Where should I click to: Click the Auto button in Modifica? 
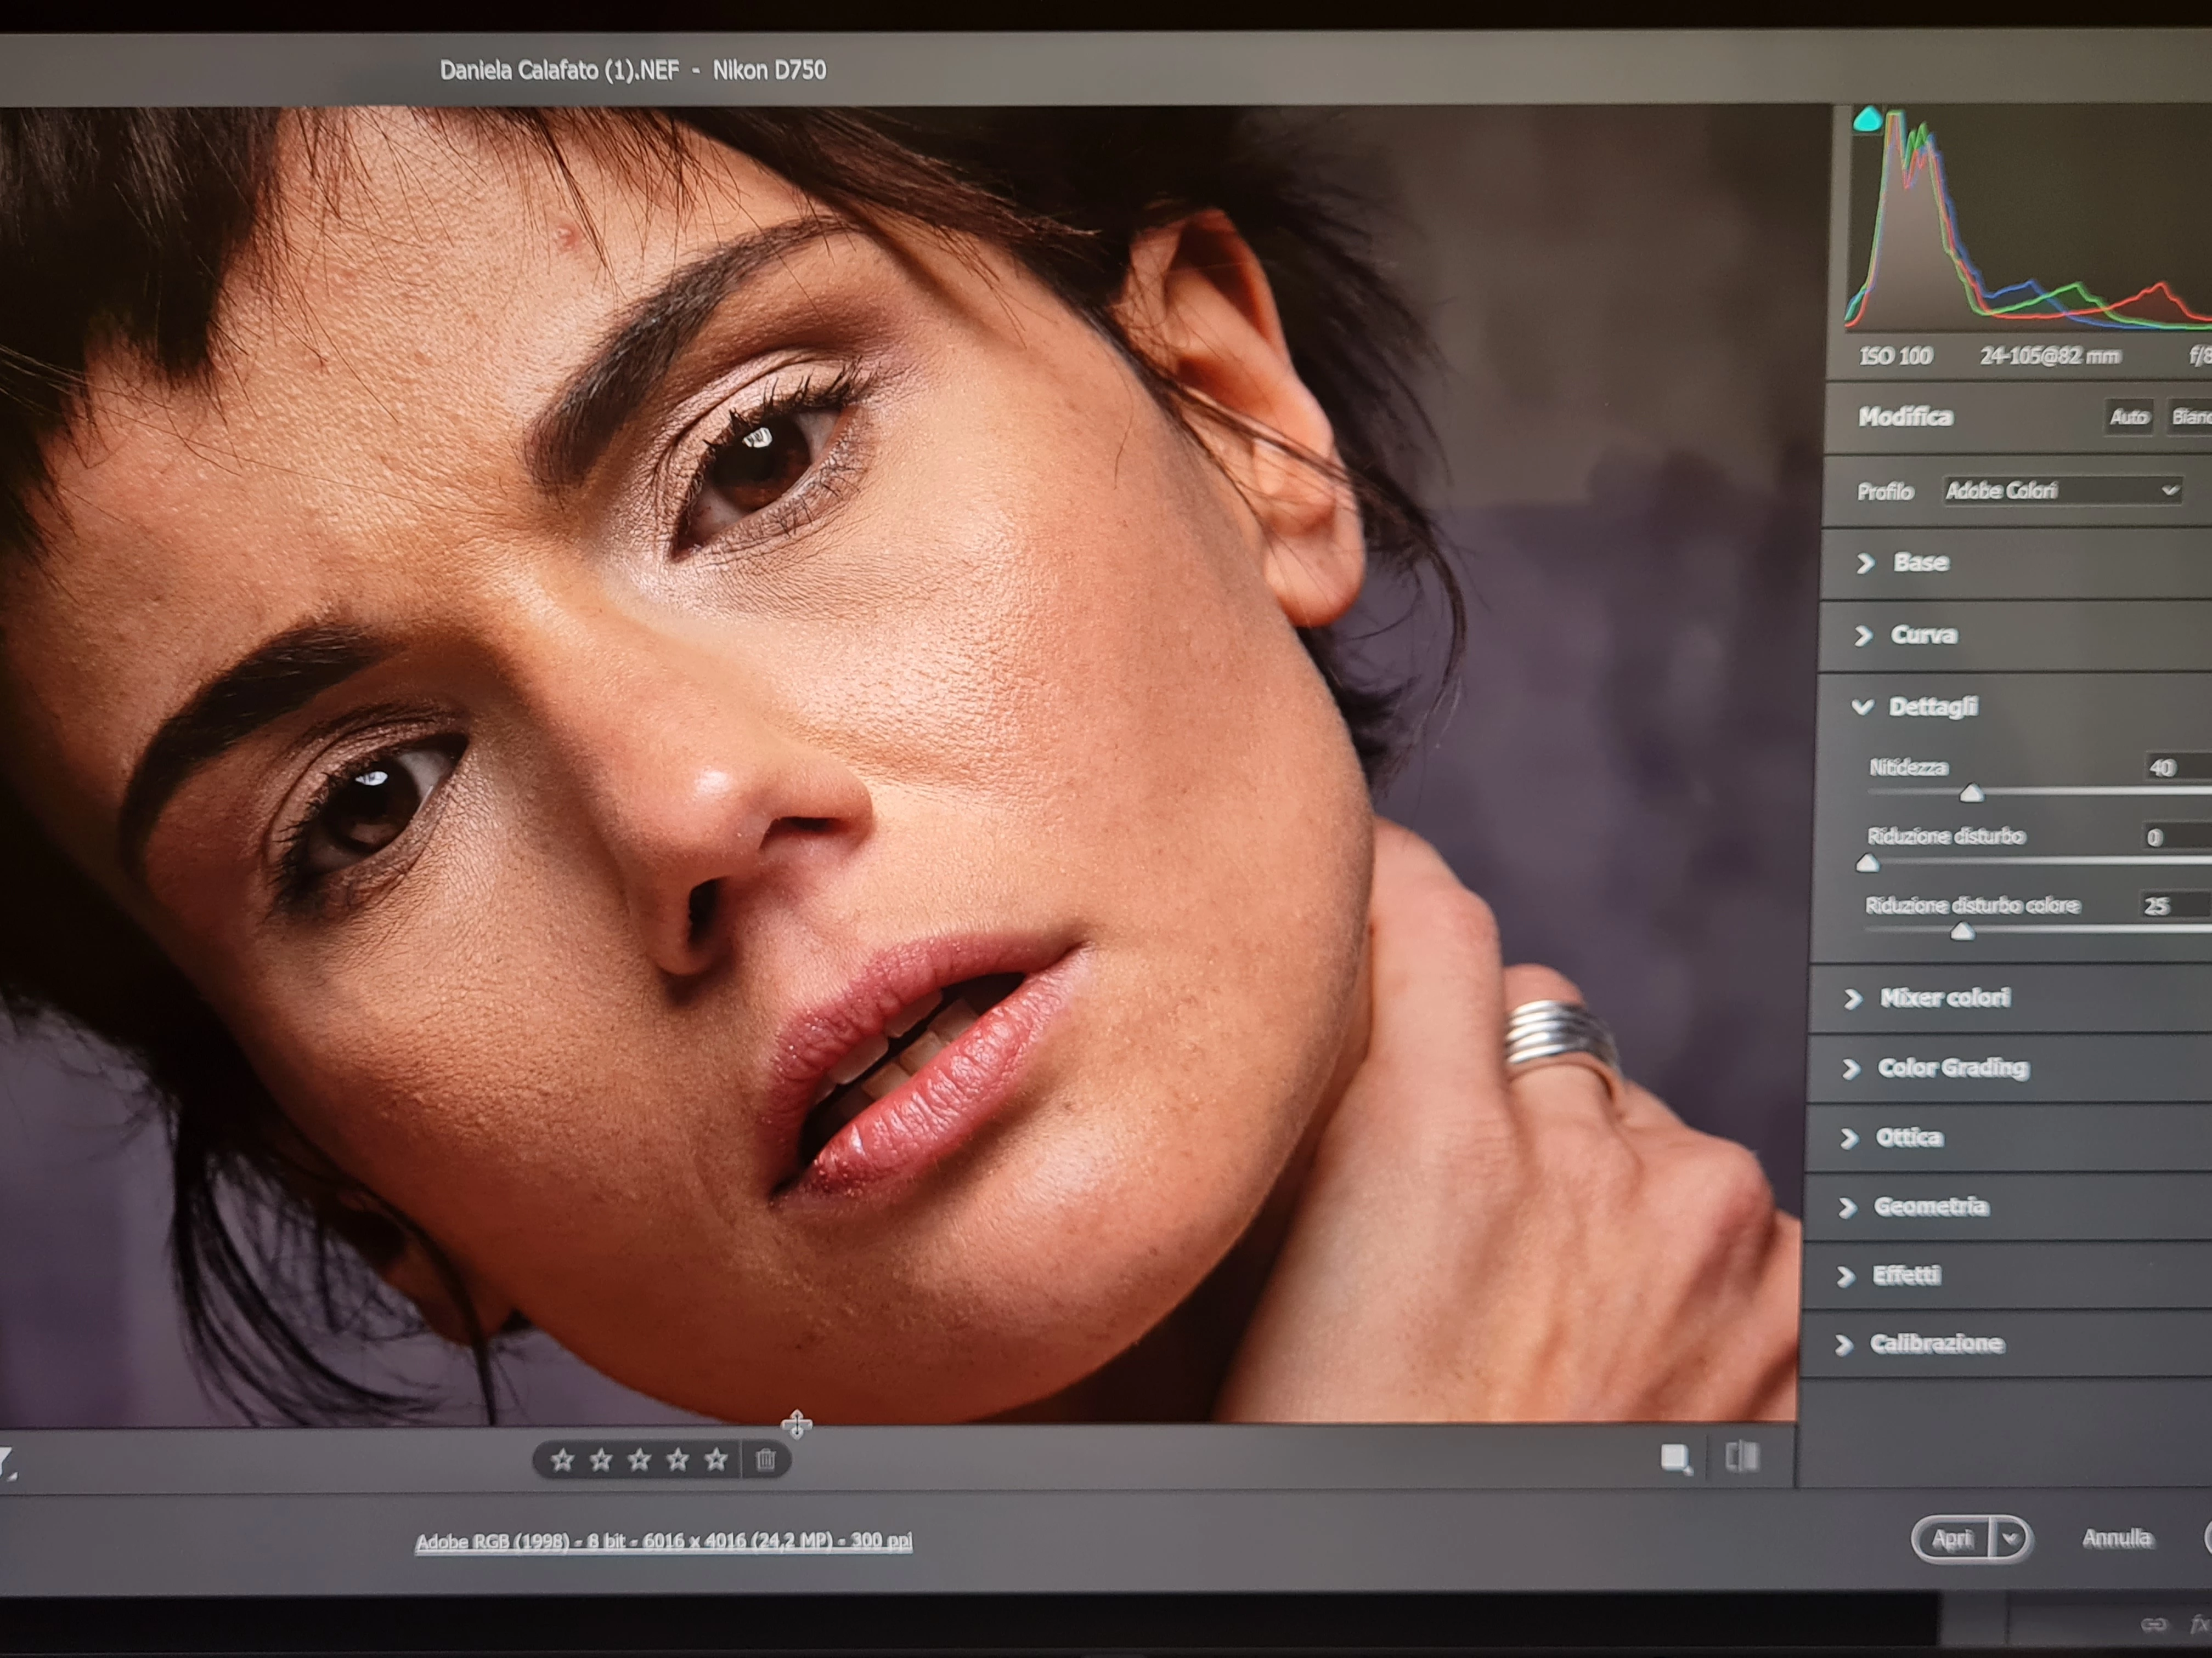point(2128,417)
